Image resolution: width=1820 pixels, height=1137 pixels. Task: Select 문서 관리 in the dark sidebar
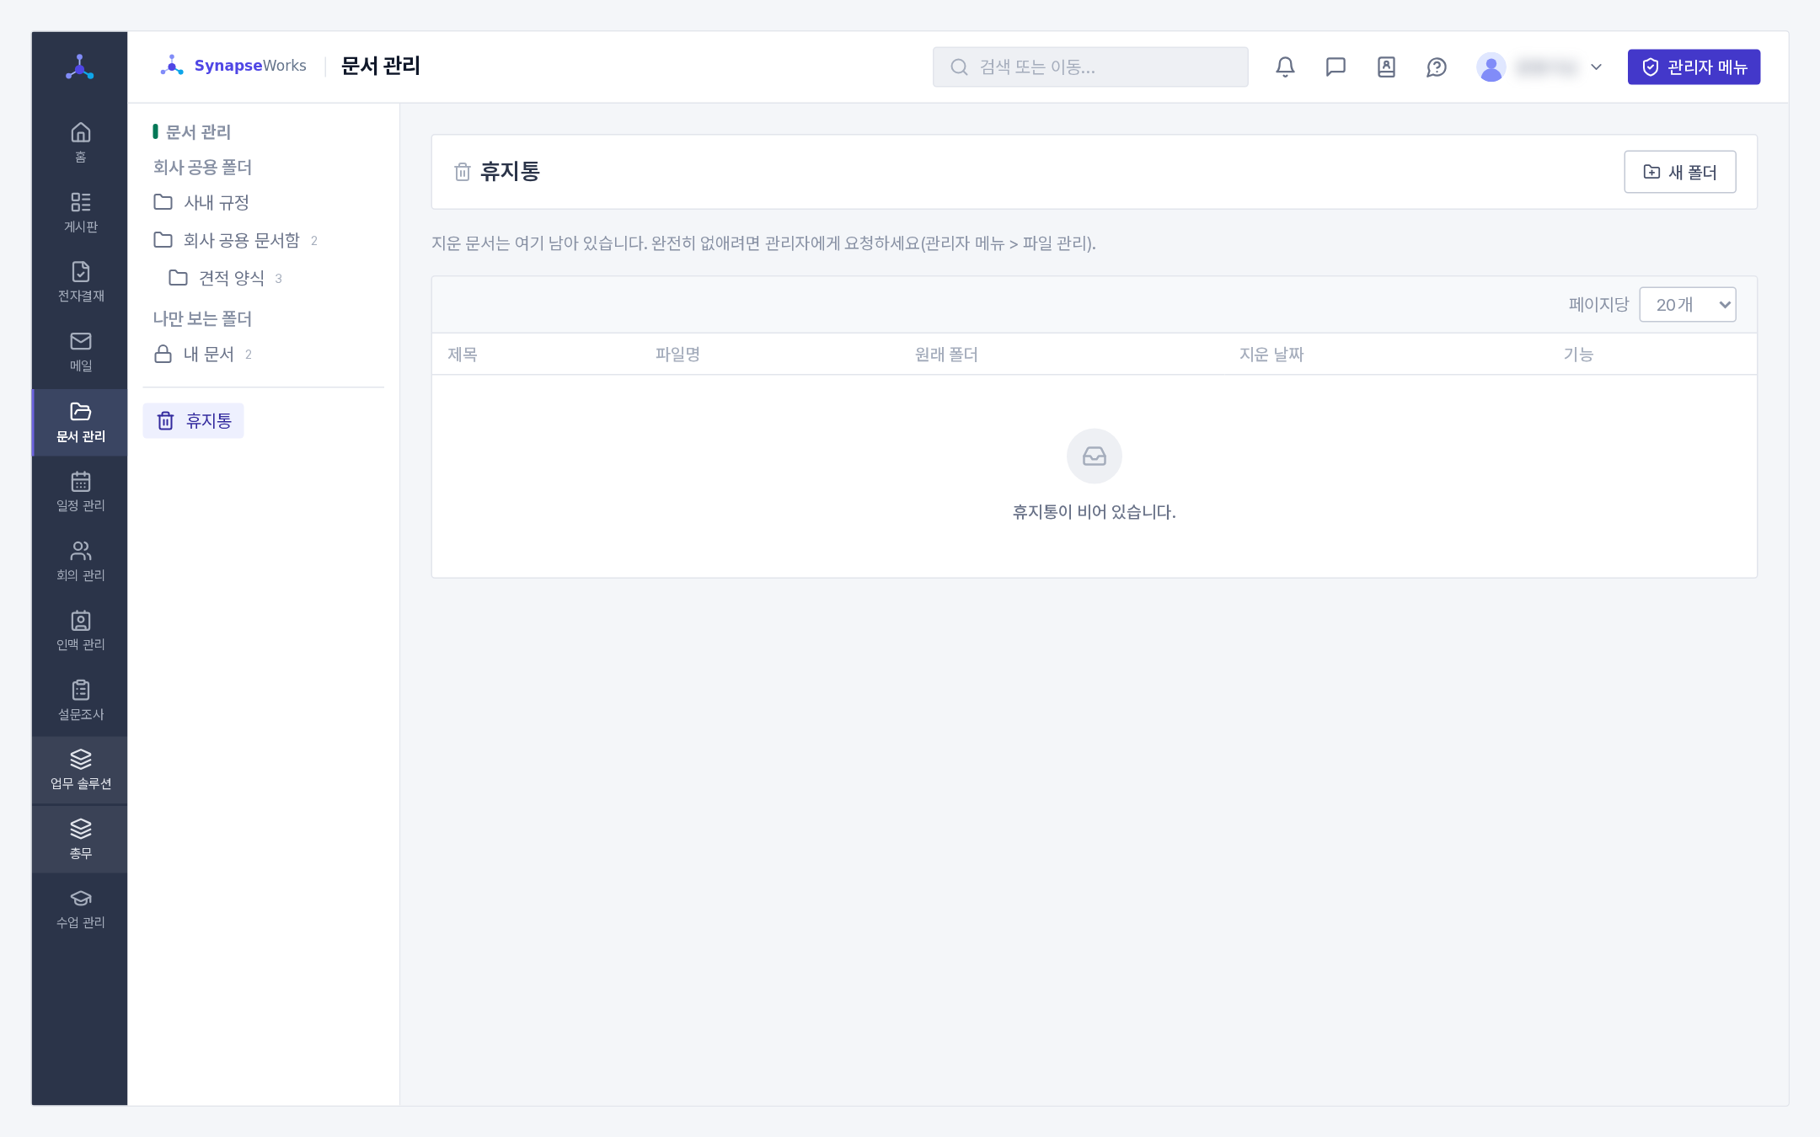[x=80, y=422]
